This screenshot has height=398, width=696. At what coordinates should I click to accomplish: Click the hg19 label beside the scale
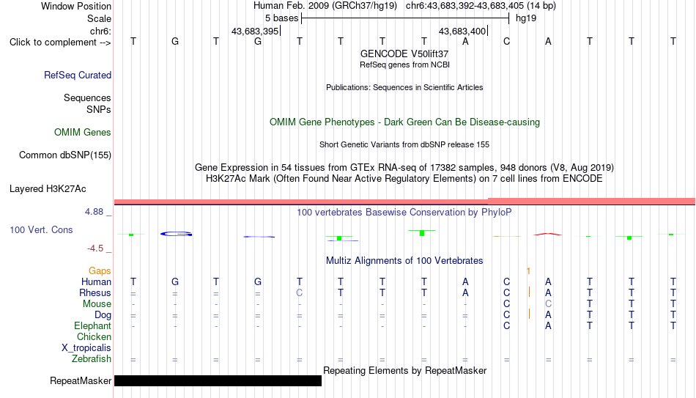click(x=526, y=18)
